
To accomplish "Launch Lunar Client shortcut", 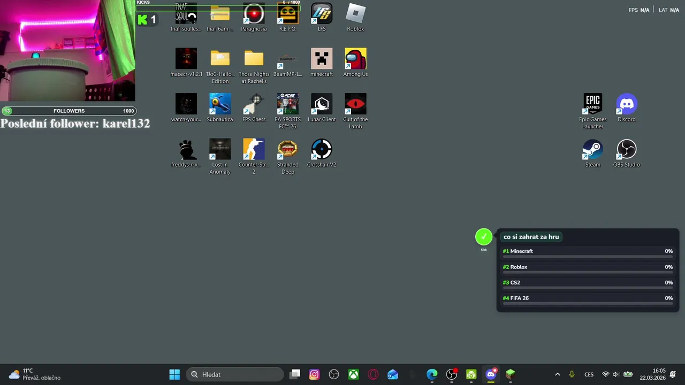I will [x=322, y=108].
